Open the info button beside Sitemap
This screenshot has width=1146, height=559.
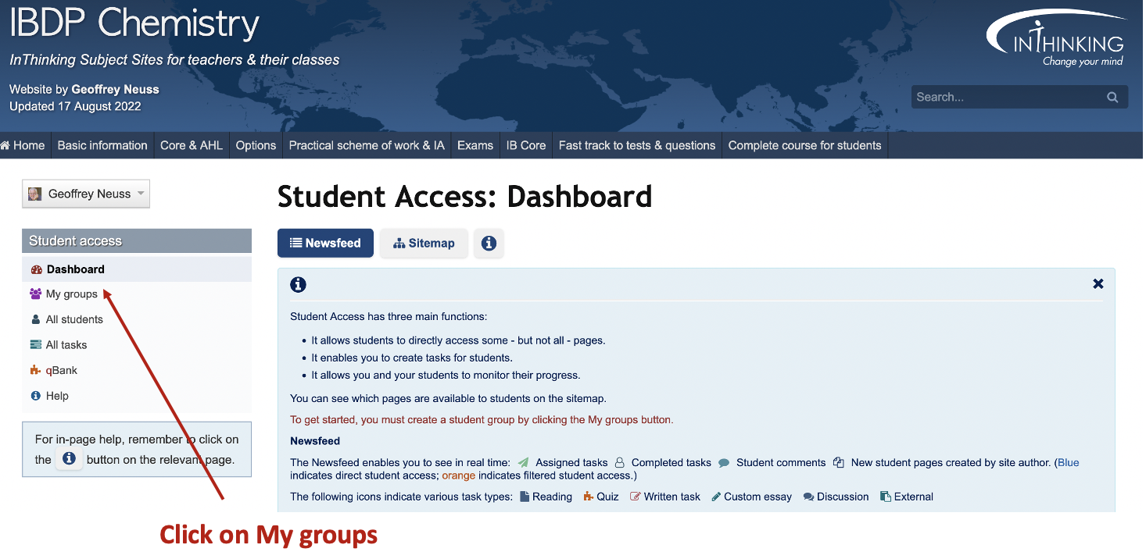[x=489, y=244]
